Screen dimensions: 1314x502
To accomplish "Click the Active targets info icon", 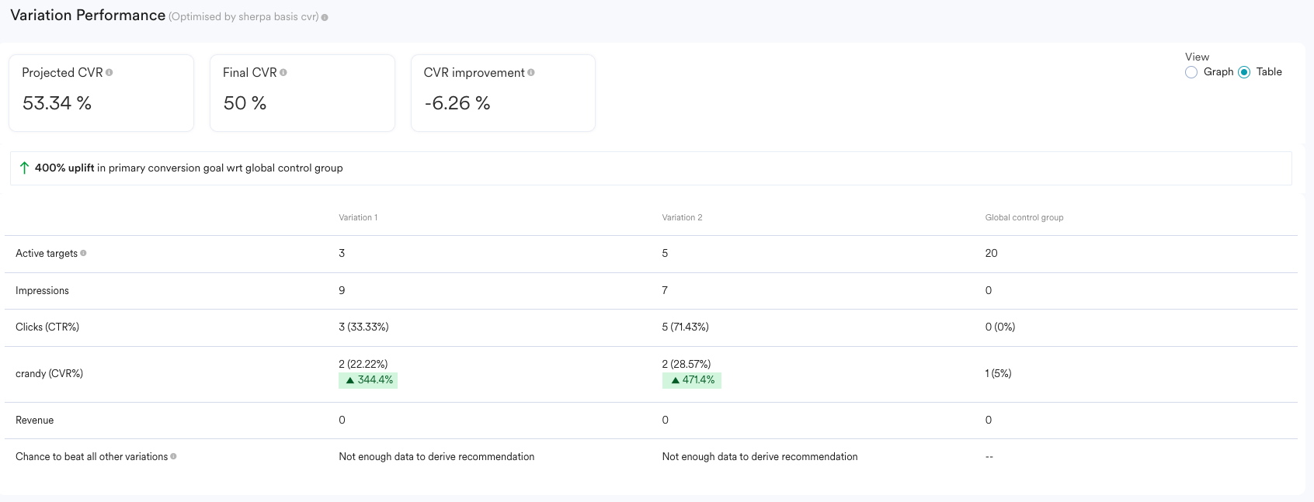I will (84, 253).
